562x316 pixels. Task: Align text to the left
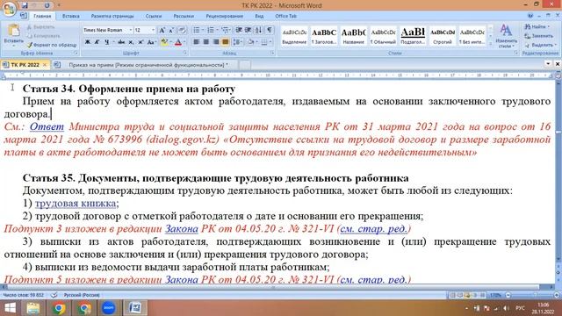[x=197, y=42]
